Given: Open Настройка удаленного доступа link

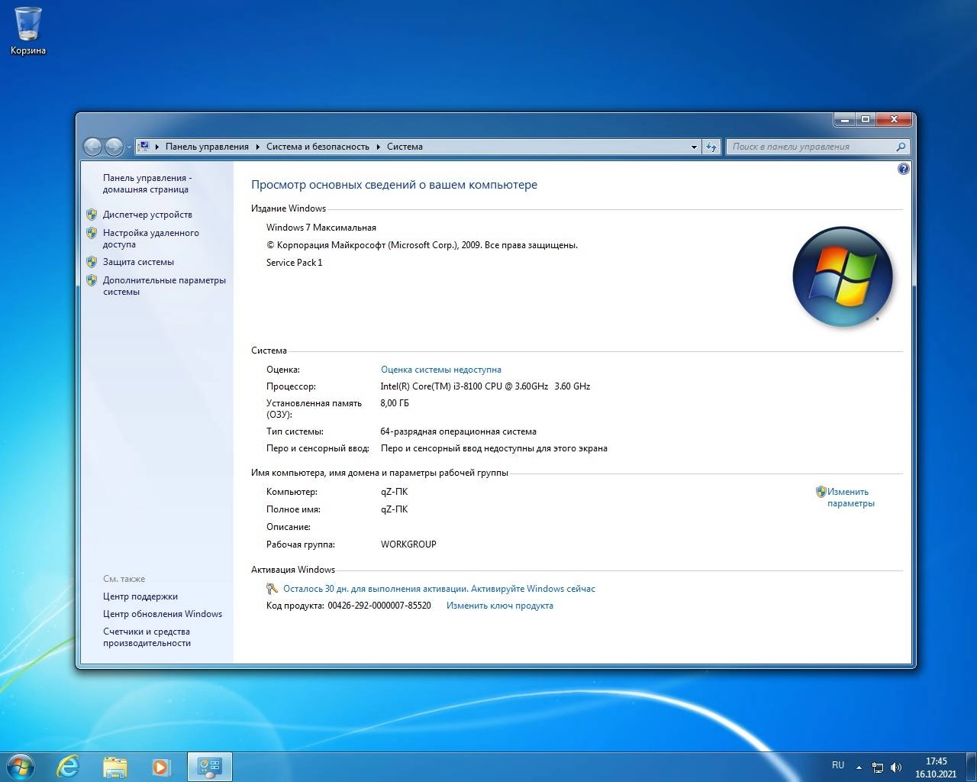Looking at the screenshot, I should tap(151, 238).
